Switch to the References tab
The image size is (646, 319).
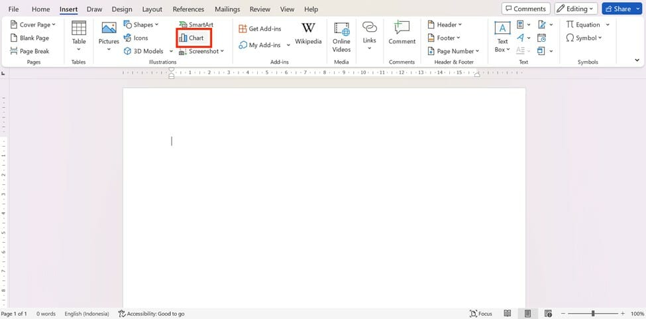click(189, 9)
